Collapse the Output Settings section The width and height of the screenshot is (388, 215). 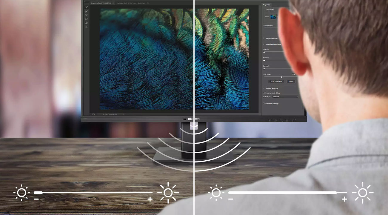(264, 88)
